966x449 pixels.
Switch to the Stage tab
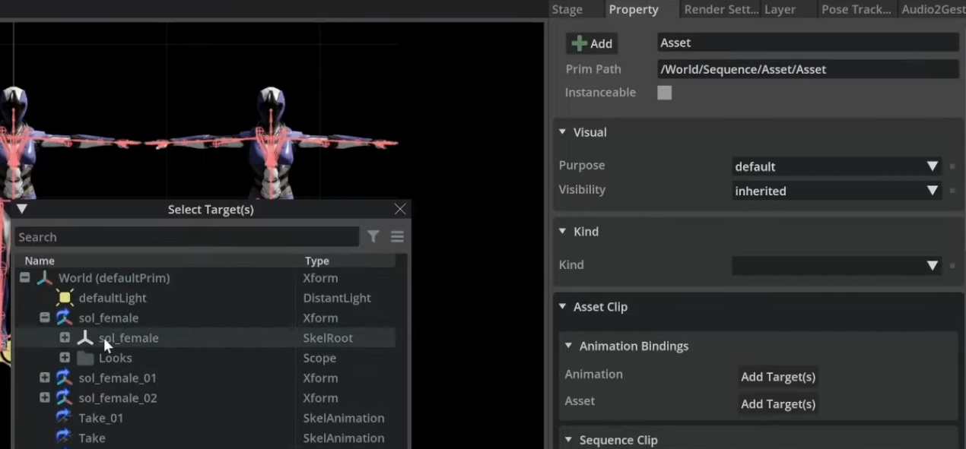point(567,9)
